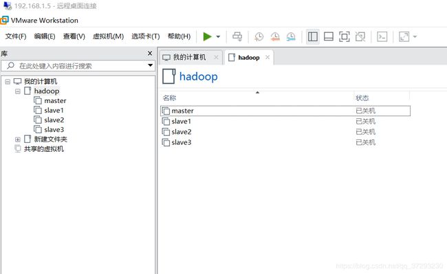Click 已关机 status of slave1
The image size is (447, 274).
coord(365,122)
